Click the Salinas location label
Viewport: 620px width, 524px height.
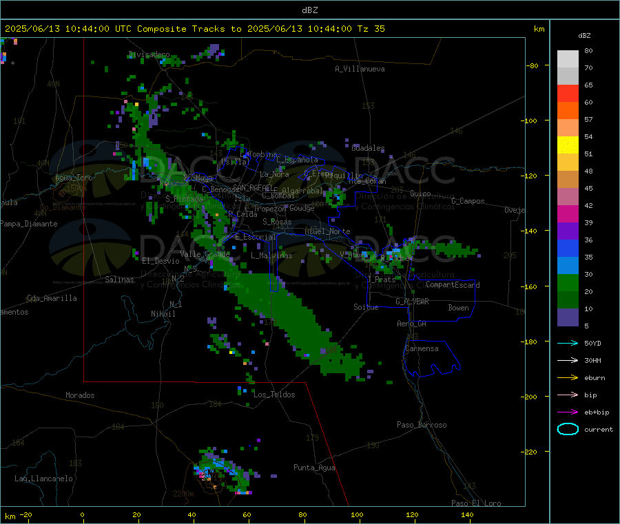[x=119, y=280]
